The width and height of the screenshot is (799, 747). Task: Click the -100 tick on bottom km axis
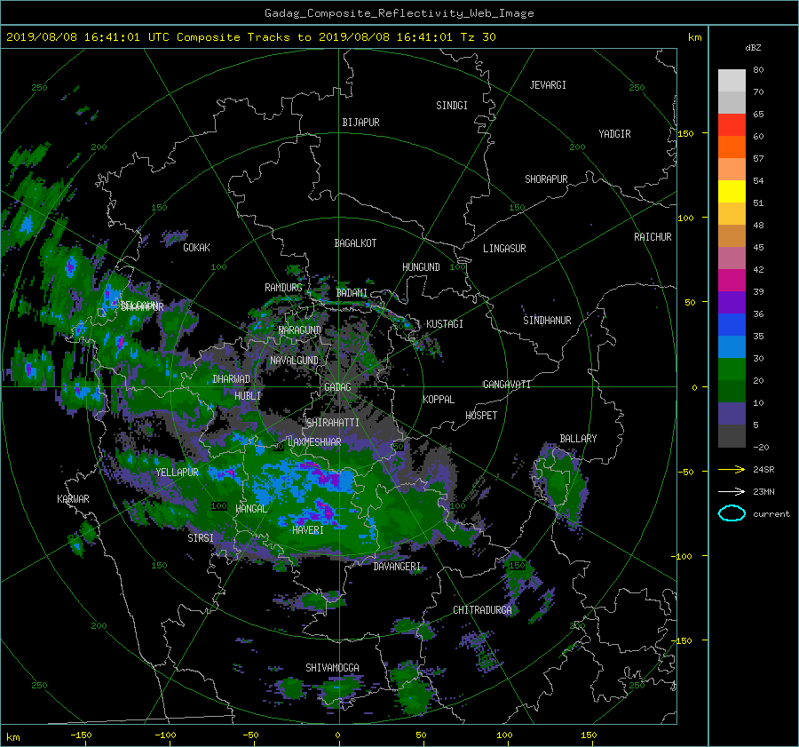(165, 735)
